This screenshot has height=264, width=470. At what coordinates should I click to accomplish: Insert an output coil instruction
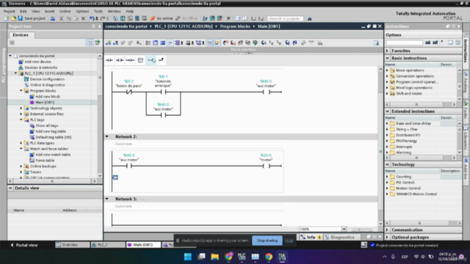pyautogui.click(x=129, y=60)
